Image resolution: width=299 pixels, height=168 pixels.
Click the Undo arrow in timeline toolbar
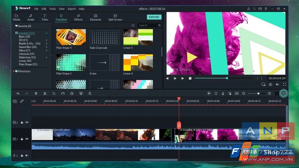click(x=18, y=94)
